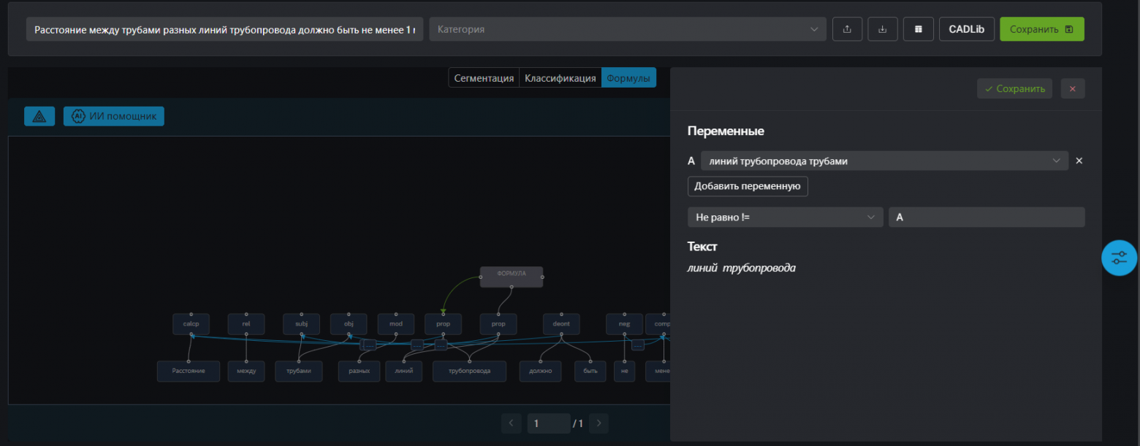This screenshot has height=446, width=1140.
Task: Select the deont node
Action: pos(561,324)
